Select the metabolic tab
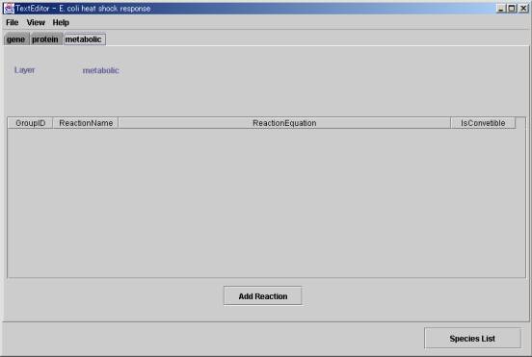This screenshot has height=357, width=532. (x=84, y=39)
